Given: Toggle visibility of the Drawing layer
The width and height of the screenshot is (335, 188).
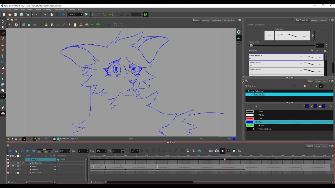Looking at the screenshot, I should point(8,169).
